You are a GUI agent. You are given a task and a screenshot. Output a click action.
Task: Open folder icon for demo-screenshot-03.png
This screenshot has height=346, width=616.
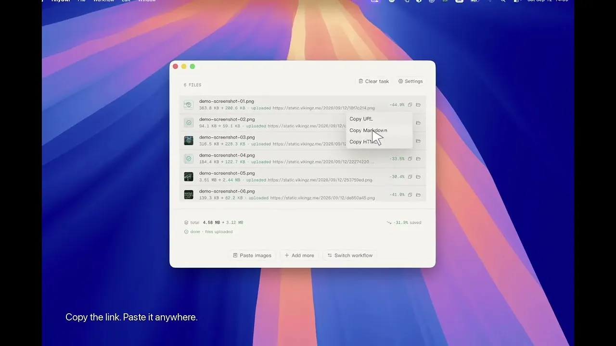tap(418, 141)
